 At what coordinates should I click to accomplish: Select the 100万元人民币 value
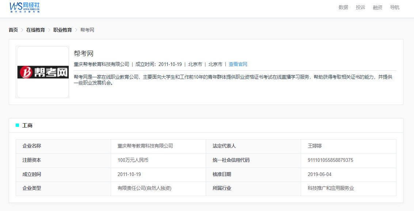coord(133,160)
